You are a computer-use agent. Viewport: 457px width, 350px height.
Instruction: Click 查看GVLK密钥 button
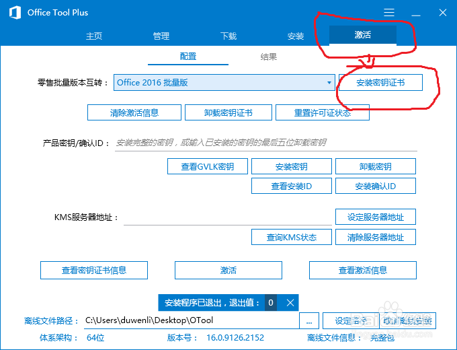208,166
